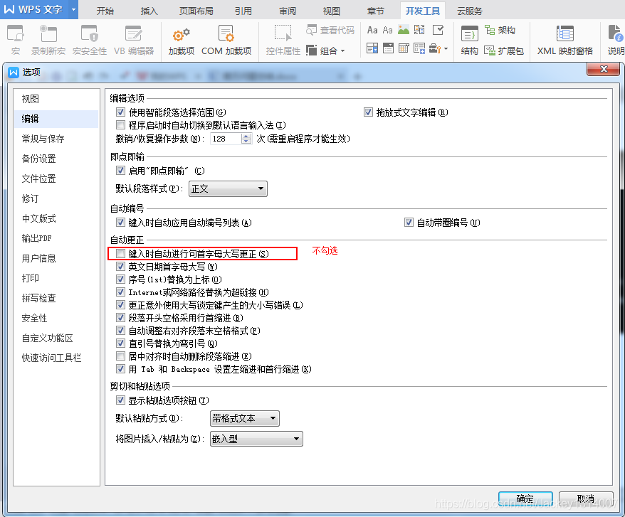Insert repeating section control icon
This screenshot has width=625, height=517.
click(x=419, y=48)
